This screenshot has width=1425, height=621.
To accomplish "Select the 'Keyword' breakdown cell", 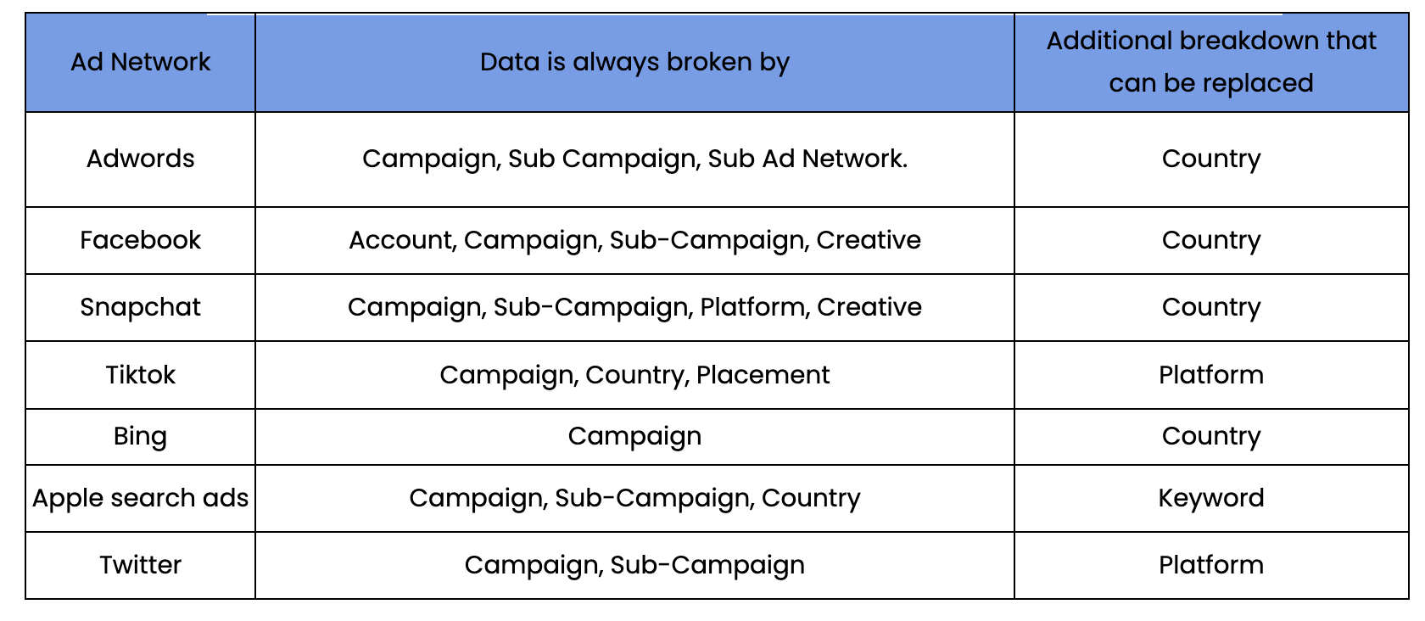I will coord(1211,498).
